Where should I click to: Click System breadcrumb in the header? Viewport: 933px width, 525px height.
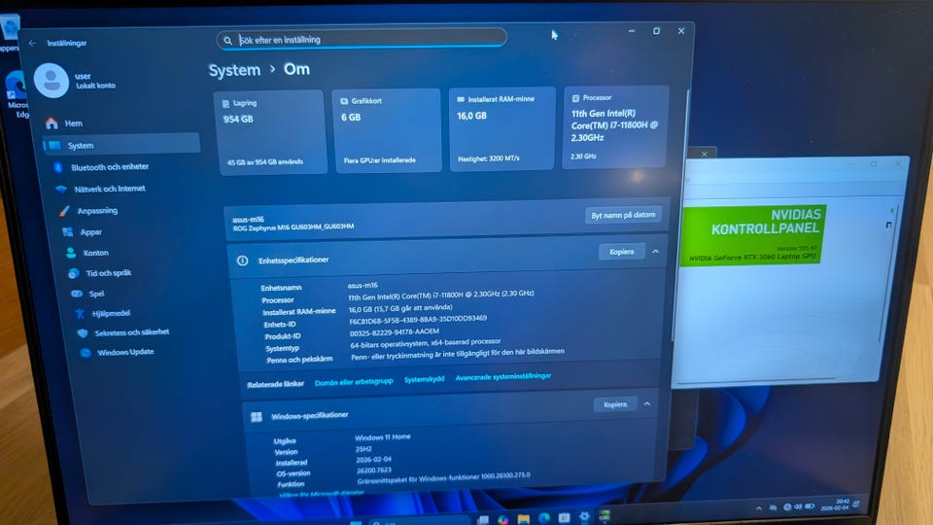tap(234, 70)
